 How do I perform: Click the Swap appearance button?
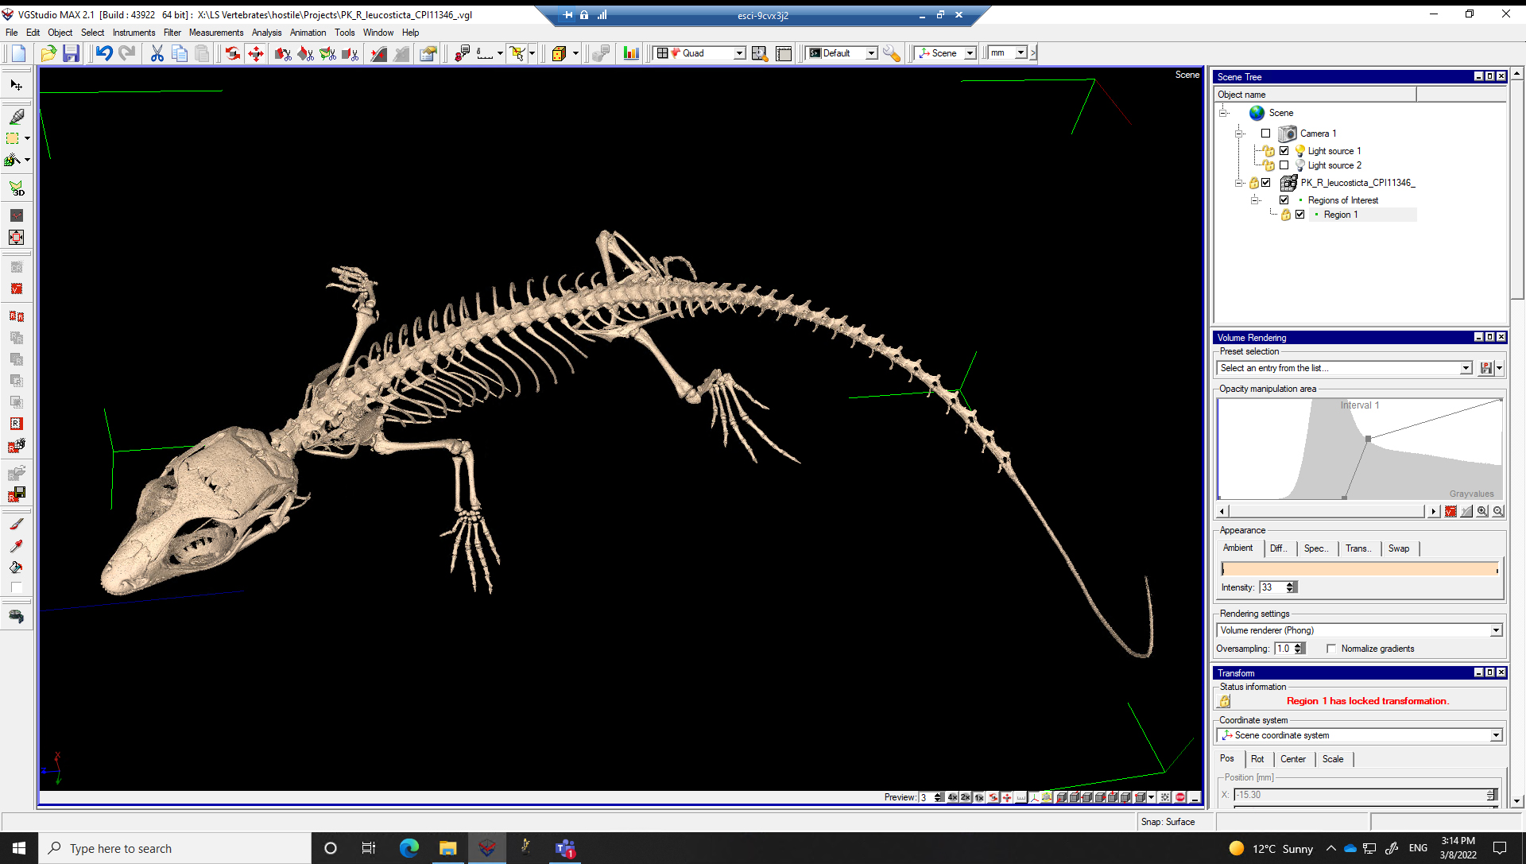pos(1399,548)
